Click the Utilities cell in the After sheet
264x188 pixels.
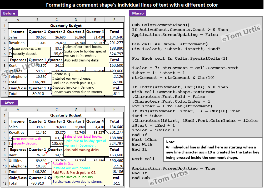pyautogui.click(x=18, y=161)
